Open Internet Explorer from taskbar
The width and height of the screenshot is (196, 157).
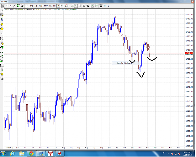tap(13, 154)
